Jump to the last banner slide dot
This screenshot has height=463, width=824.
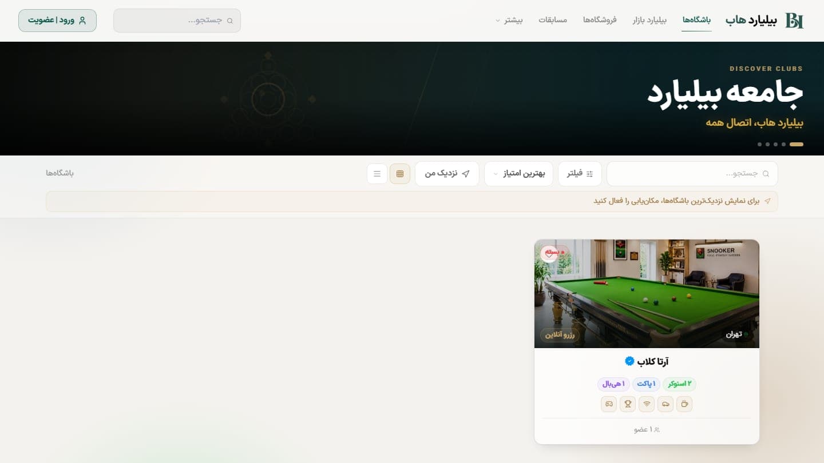point(759,144)
